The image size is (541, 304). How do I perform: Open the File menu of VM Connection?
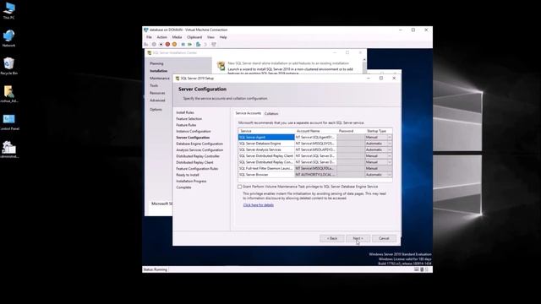(x=149, y=37)
